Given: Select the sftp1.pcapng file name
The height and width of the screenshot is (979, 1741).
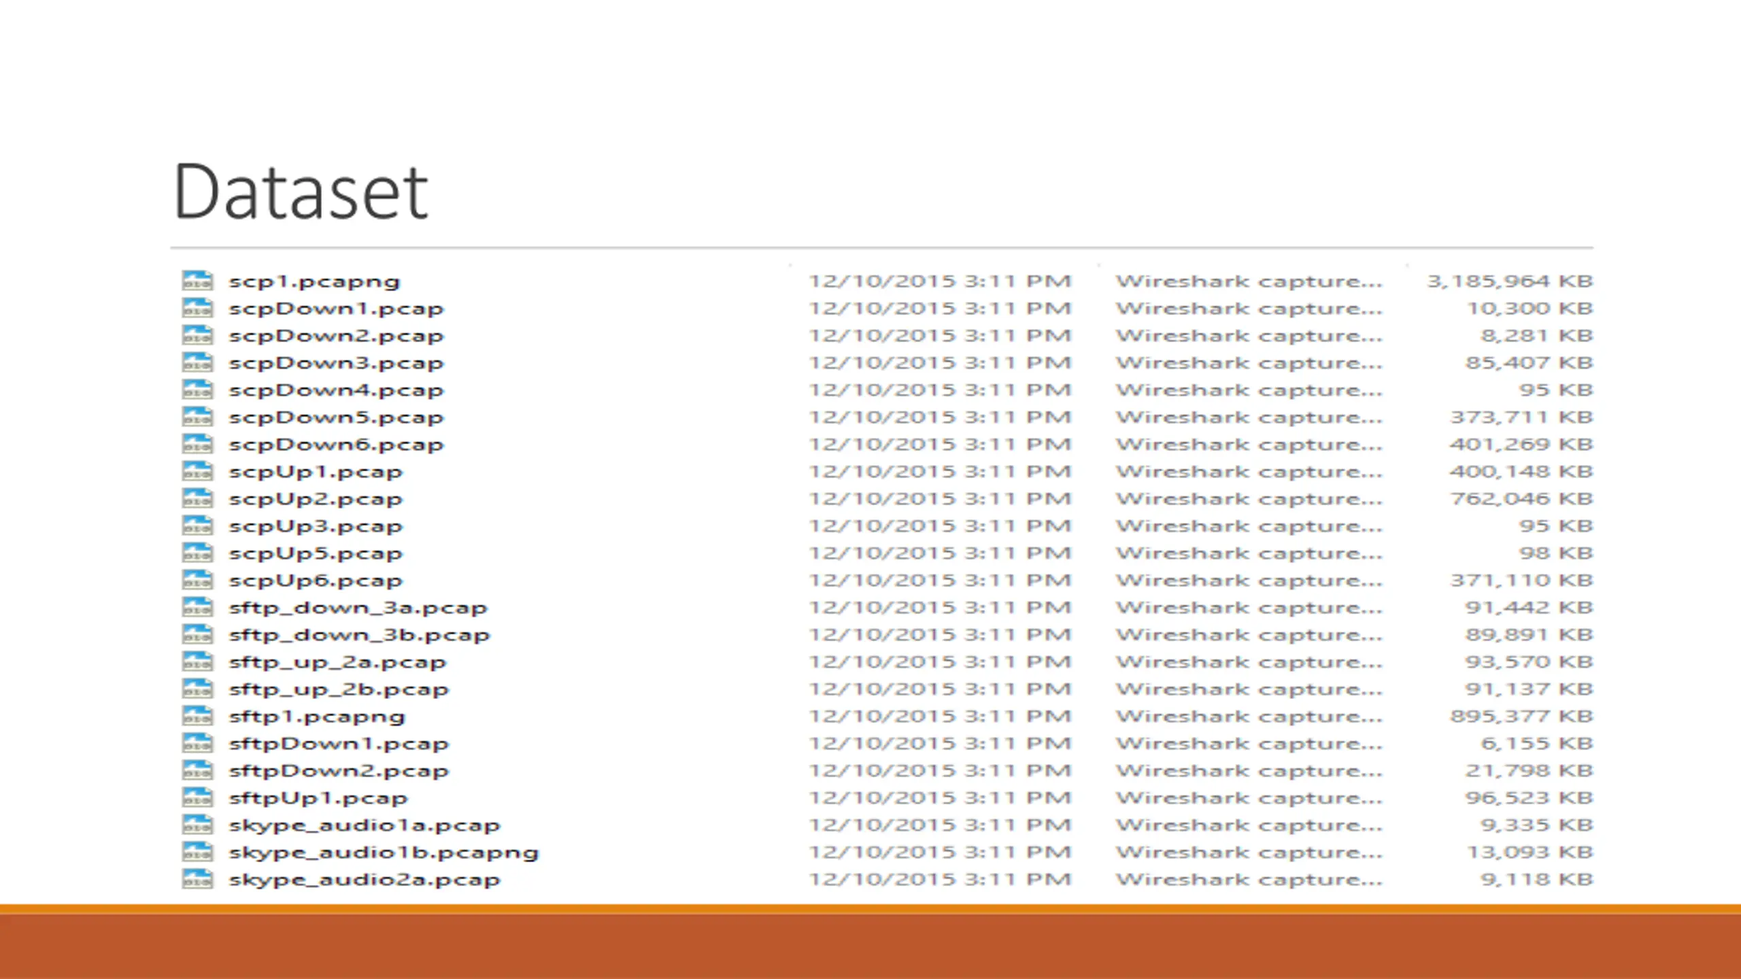Looking at the screenshot, I should point(317,717).
